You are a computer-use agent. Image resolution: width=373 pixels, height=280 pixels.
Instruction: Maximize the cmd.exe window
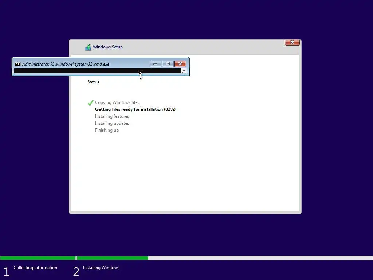pos(168,64)
